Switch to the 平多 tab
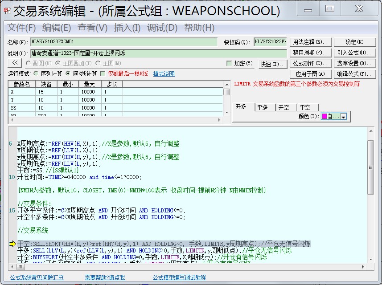This screenshot has height=285, width=382. (263, 107)
